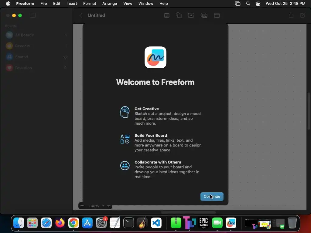311x233 pixels.
Task: Create a new board with compose icon
Action: (302, 15)
